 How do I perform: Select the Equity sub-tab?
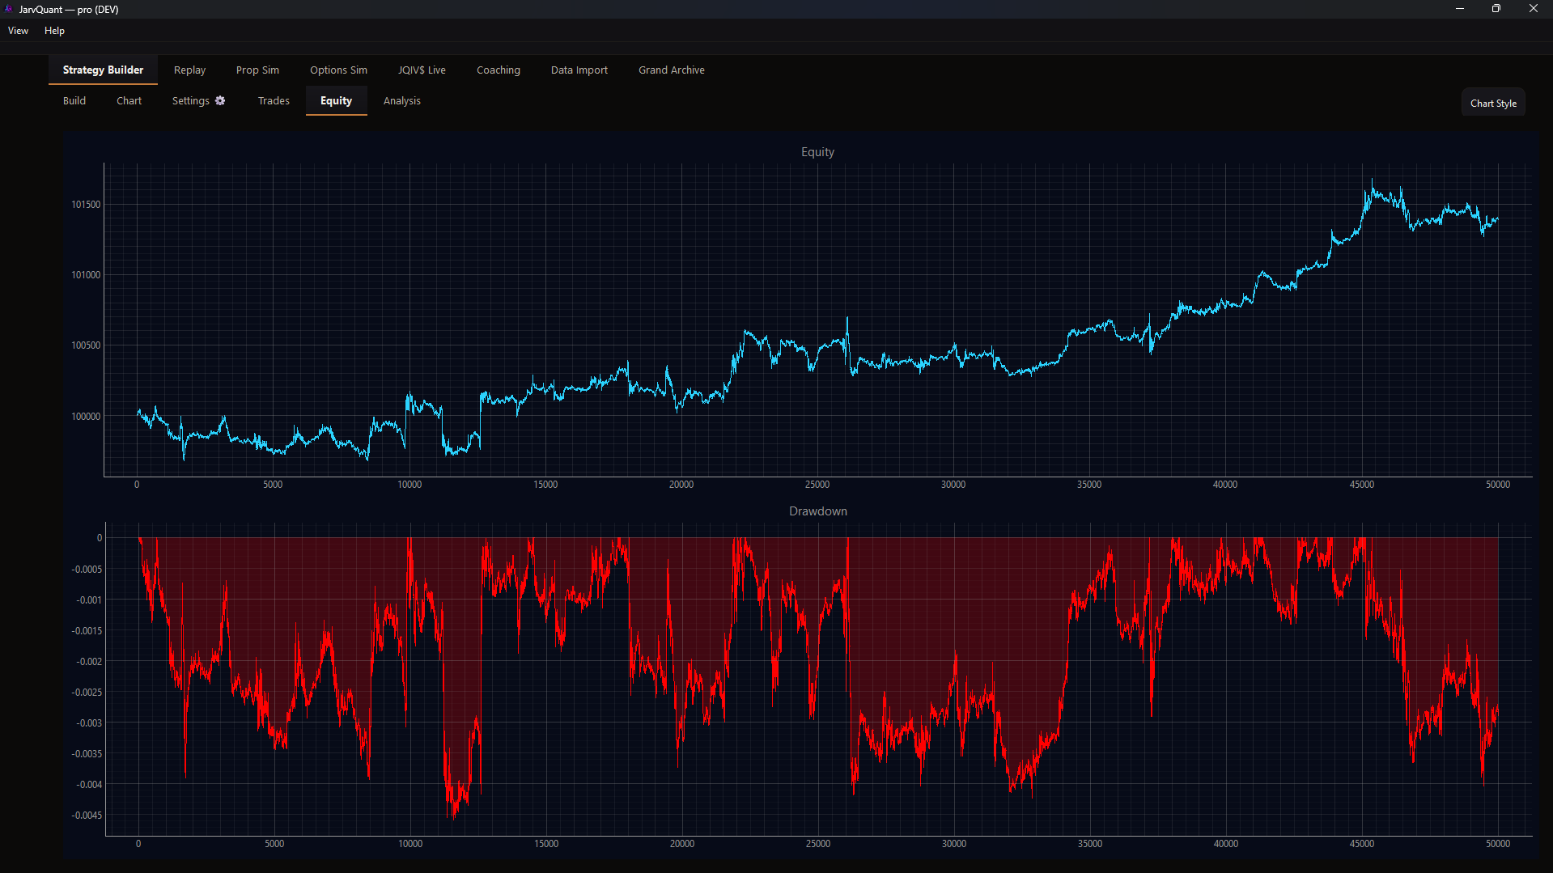pos(336,100)
